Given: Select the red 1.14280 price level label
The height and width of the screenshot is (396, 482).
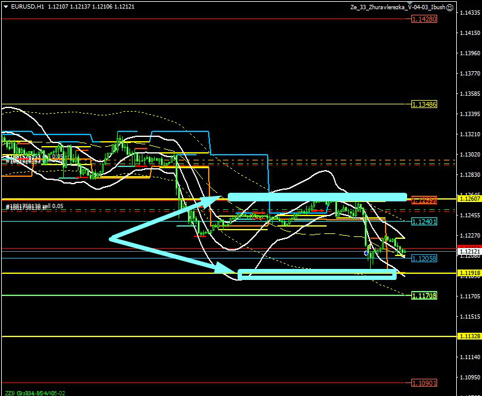Looking at the screenshot, I should click(x=424, y=19).
